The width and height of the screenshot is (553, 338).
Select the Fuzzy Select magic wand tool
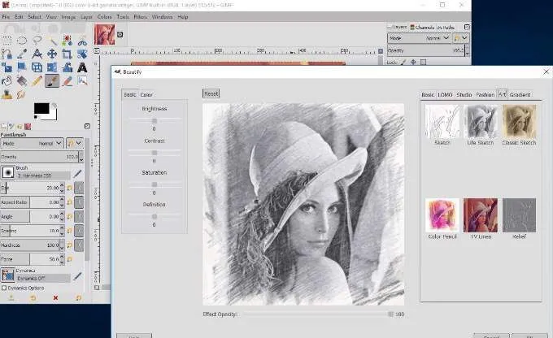(52, 41)
